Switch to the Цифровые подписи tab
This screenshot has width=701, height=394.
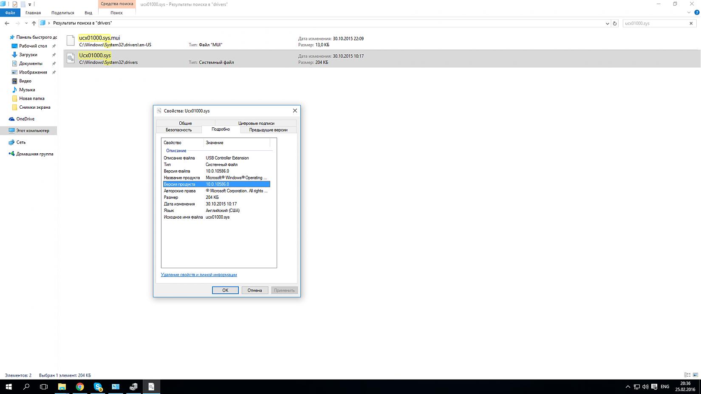256,123
